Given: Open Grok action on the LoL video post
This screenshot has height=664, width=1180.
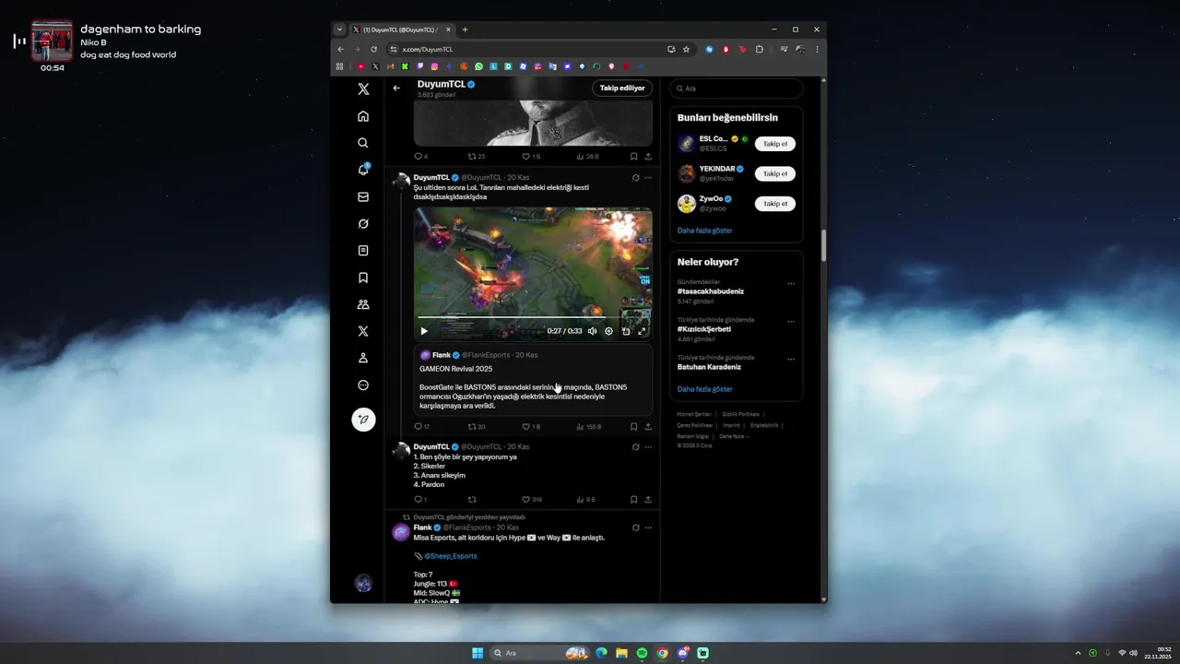Looking at the screenshot, I should [x=635, y=178].
